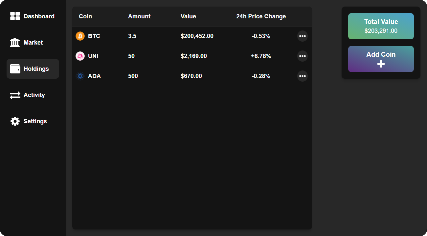Open the Market section

(x=33, y=43)
